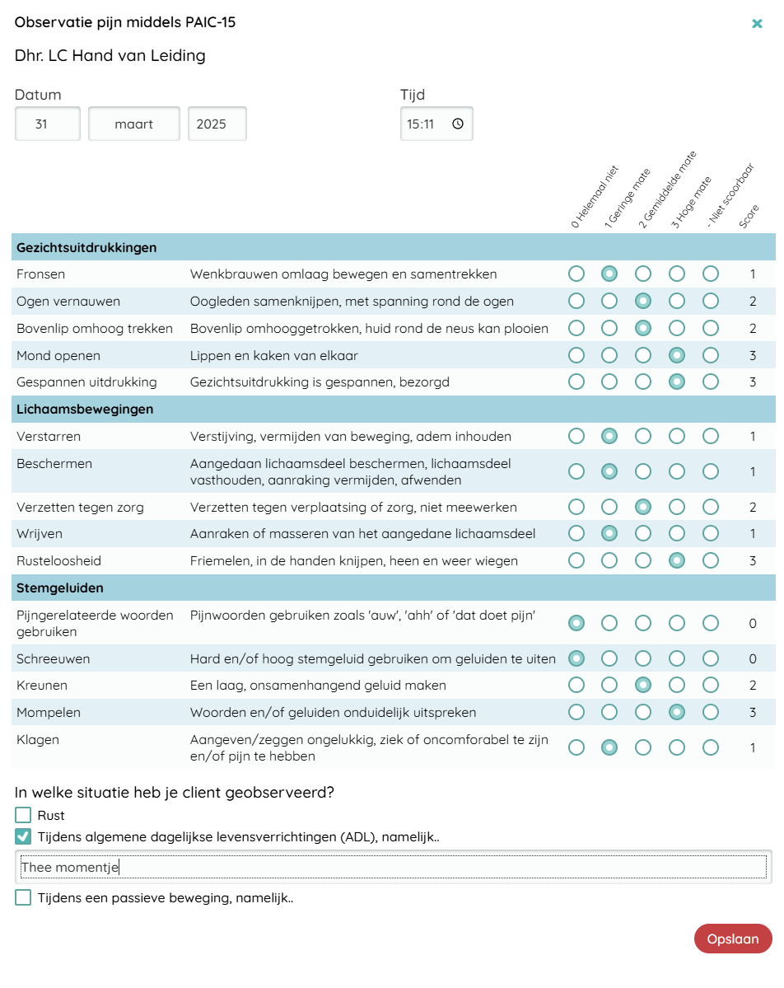784x988 pixels.
Task: Open the month field showing maart
Action: (x=134, y=124)
